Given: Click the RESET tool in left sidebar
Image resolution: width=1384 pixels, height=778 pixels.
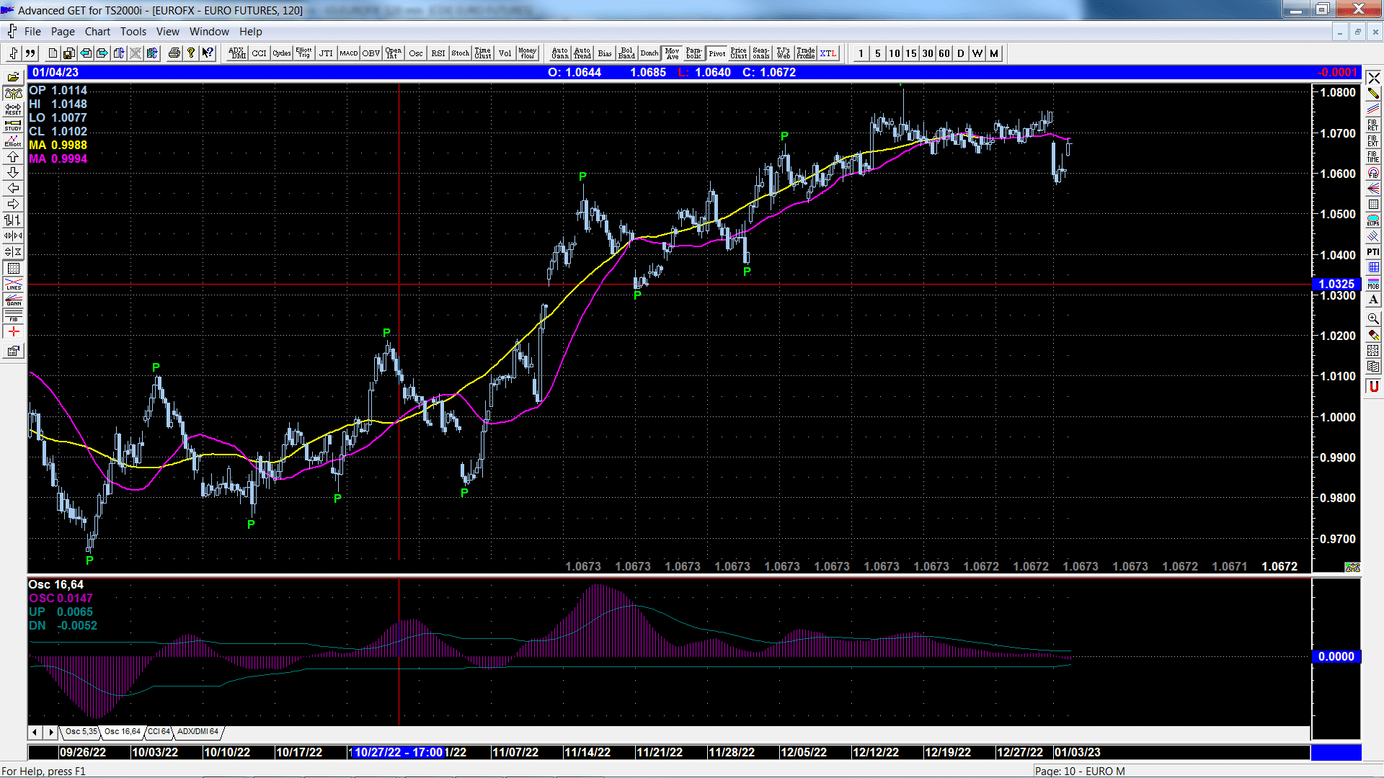Looking at the screenshot, I should [x=13, y=109].
